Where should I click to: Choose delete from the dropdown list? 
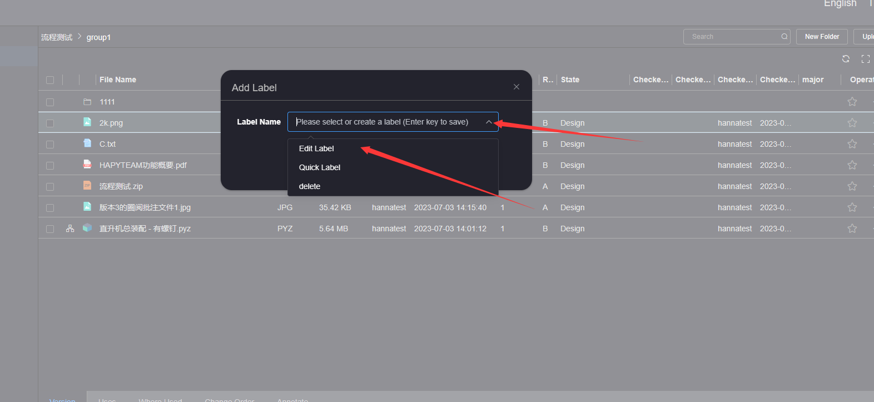pyautogui.click(x=393, y=186)
